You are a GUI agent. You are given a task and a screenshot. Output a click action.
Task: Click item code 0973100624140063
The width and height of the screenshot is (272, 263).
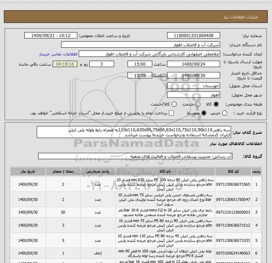(233, 253)
